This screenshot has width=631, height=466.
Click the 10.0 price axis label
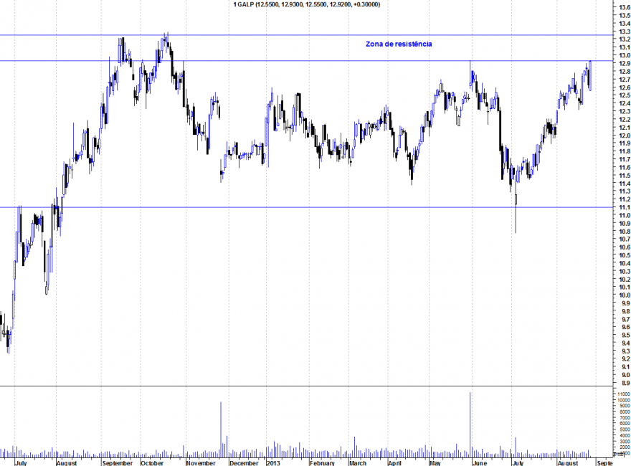pos(625,295)
